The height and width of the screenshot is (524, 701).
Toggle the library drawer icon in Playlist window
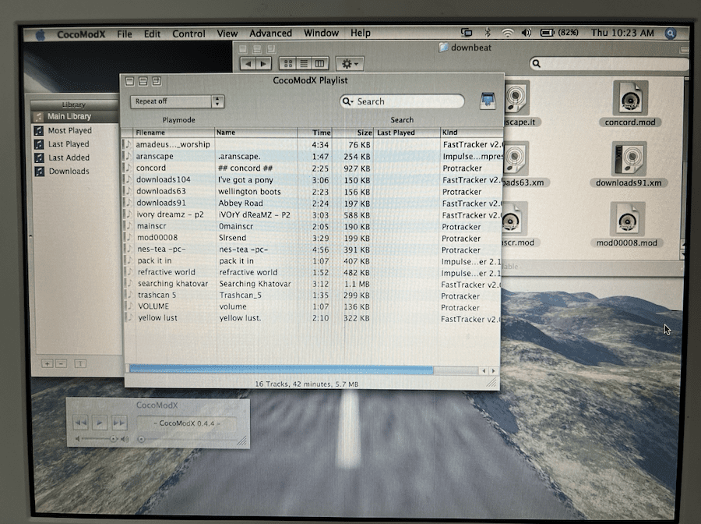(x=488, y=101)
